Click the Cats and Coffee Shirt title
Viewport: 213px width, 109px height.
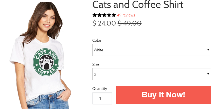tap(138, 5)
